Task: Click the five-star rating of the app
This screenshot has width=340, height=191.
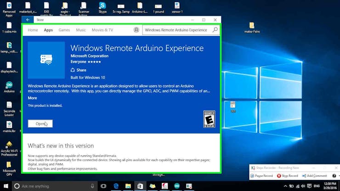Action: (x=94, y=62)
